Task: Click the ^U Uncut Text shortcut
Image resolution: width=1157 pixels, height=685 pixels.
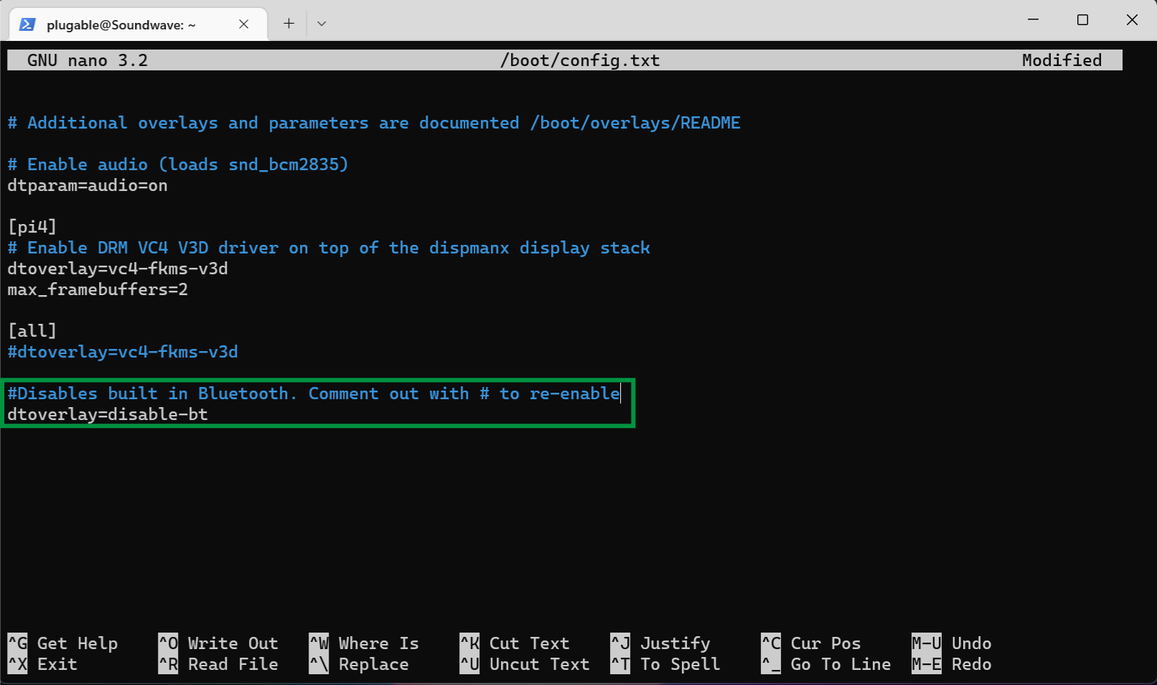Action: click(x=525, y=664)
